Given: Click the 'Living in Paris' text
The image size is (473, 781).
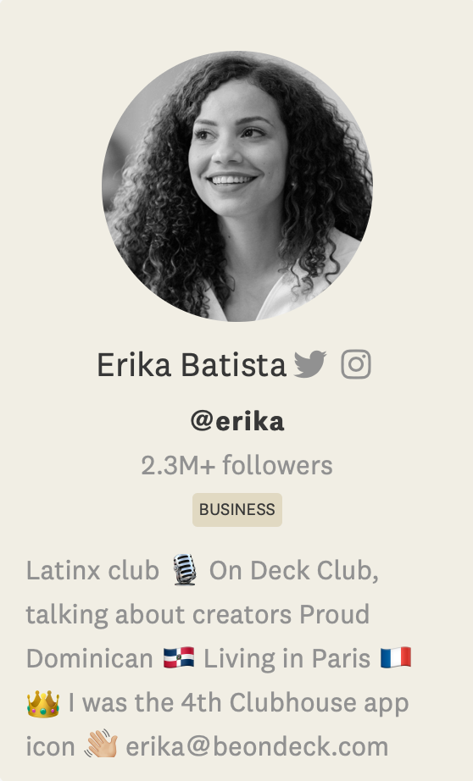Looking at the screenshot, I should (x=287, y=658).
